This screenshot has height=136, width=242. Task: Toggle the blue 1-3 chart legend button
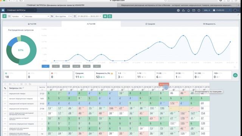tap(45, 66)
